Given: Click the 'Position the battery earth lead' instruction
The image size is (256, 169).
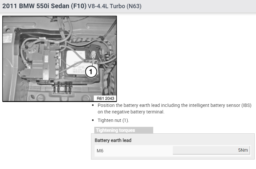Looking at the screenshot, I should (x=131, y=106).
